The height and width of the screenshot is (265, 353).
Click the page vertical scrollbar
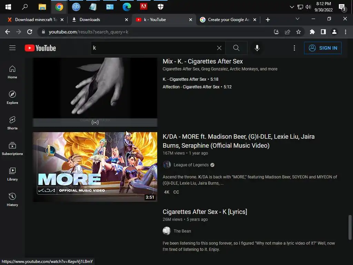click(350, 227)
